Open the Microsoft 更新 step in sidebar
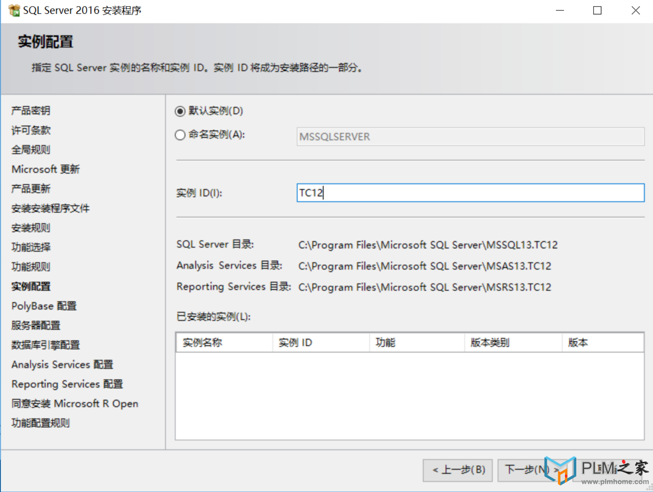The height and width of the screenshot is (492, 653). [46, 169]
